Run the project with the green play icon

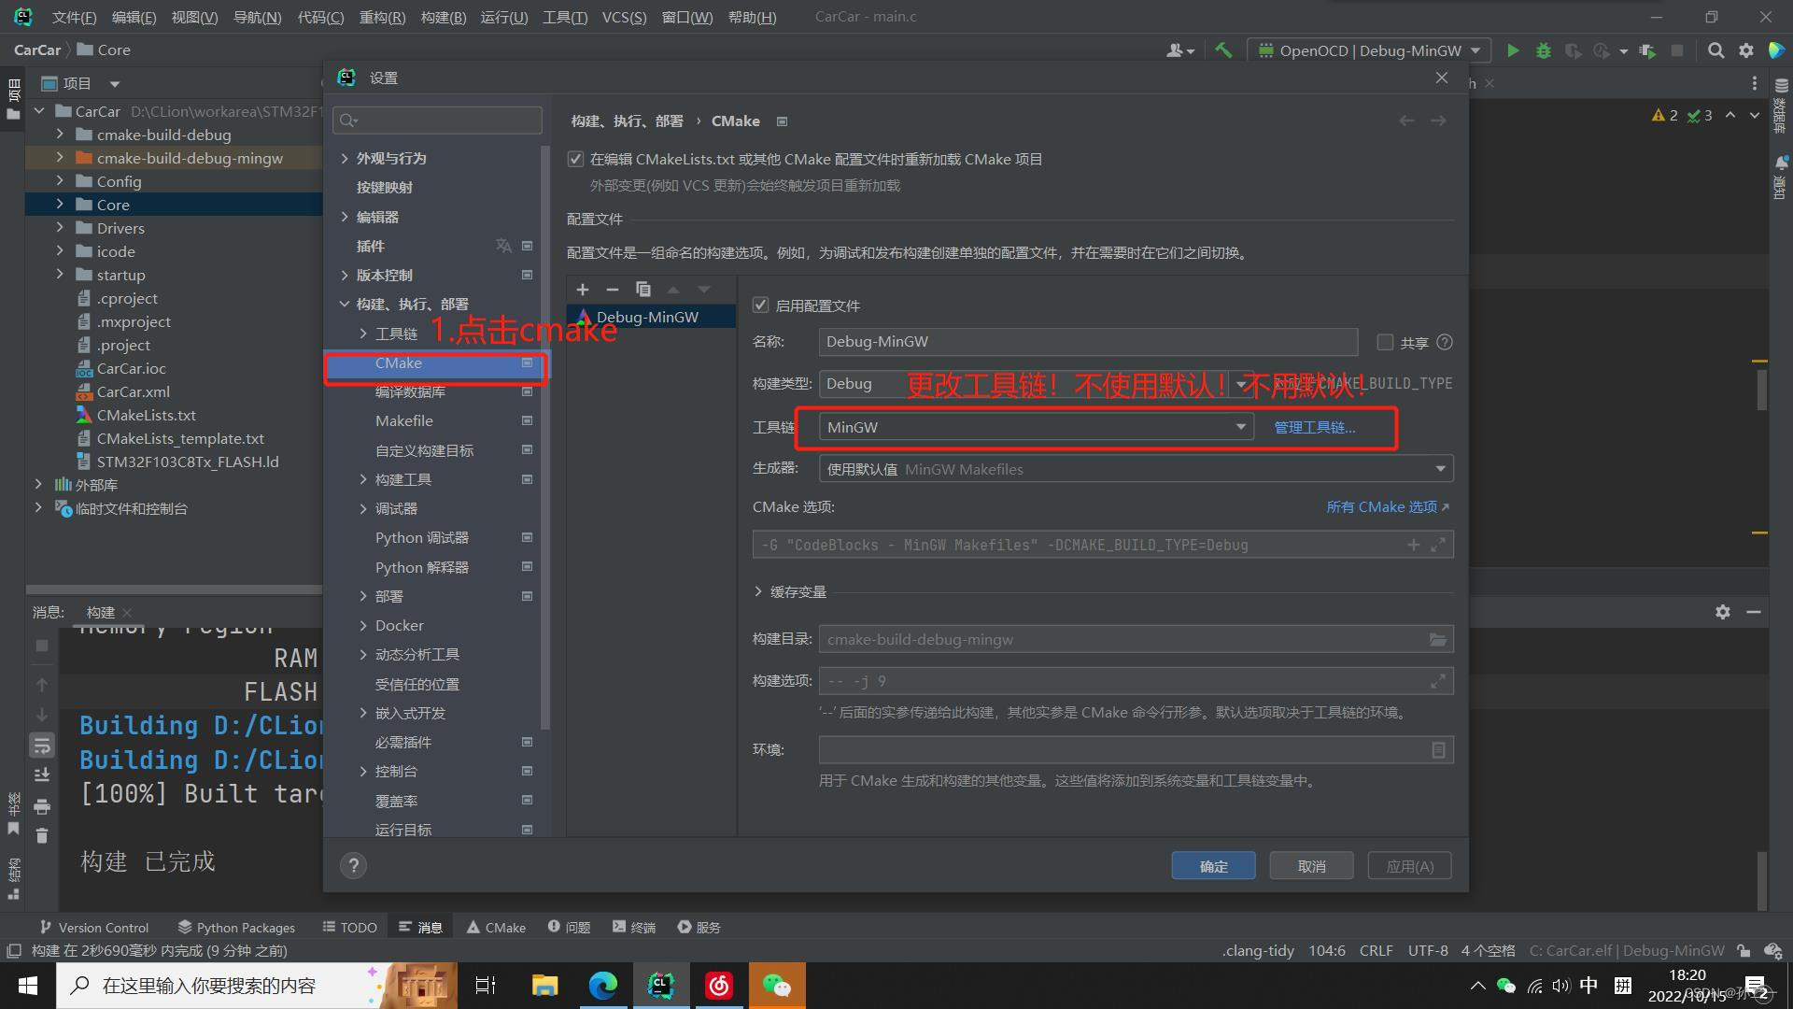(x=1513, y=50)
